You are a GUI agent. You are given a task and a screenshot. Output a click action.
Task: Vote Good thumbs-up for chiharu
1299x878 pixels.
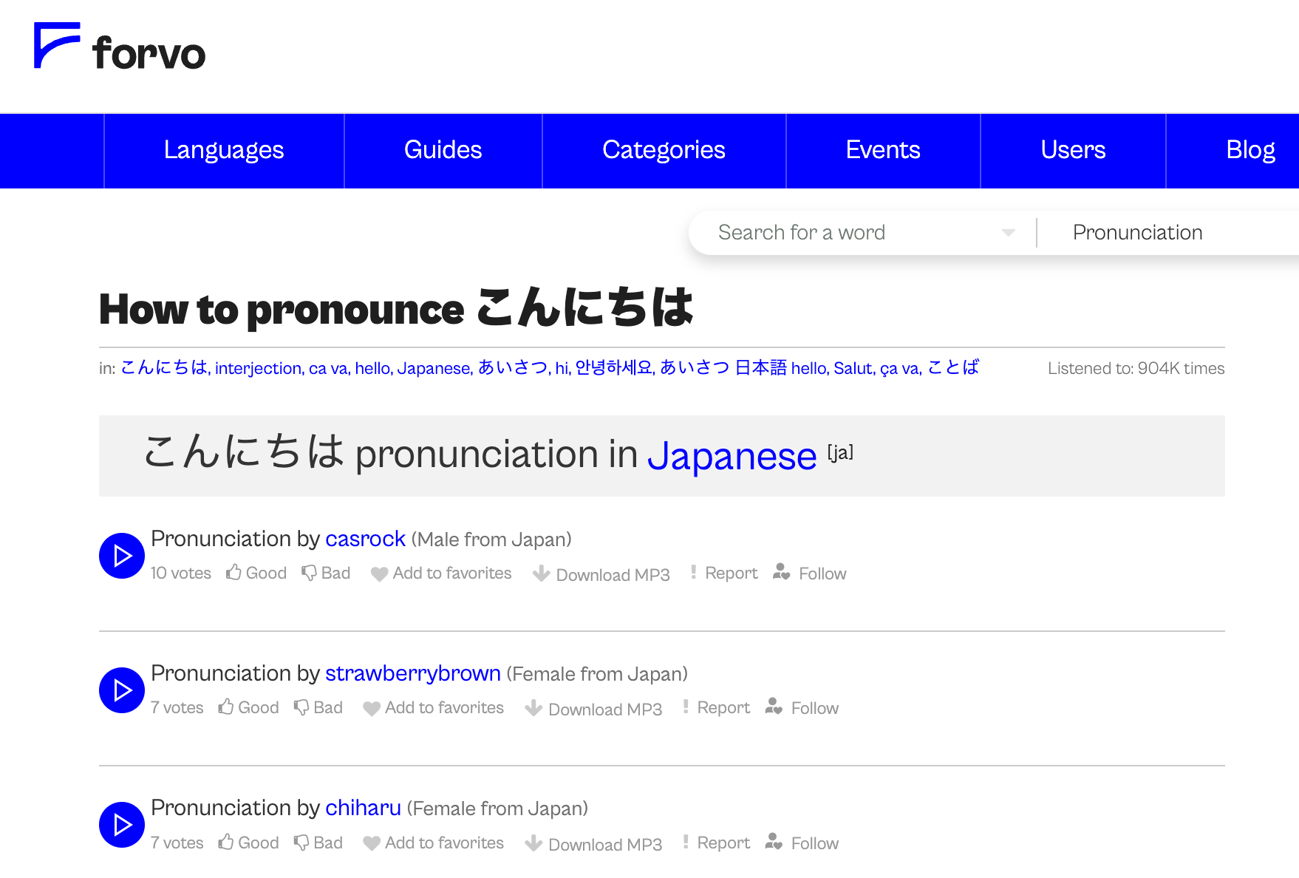(226, 843)
